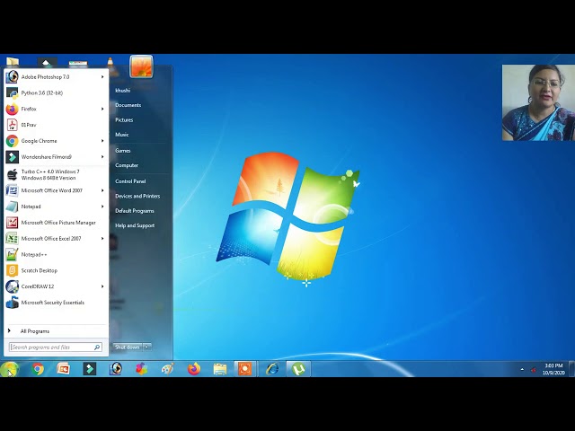Open the Notepad icon entry
575x431 pixels.
(x=12, y=207)
